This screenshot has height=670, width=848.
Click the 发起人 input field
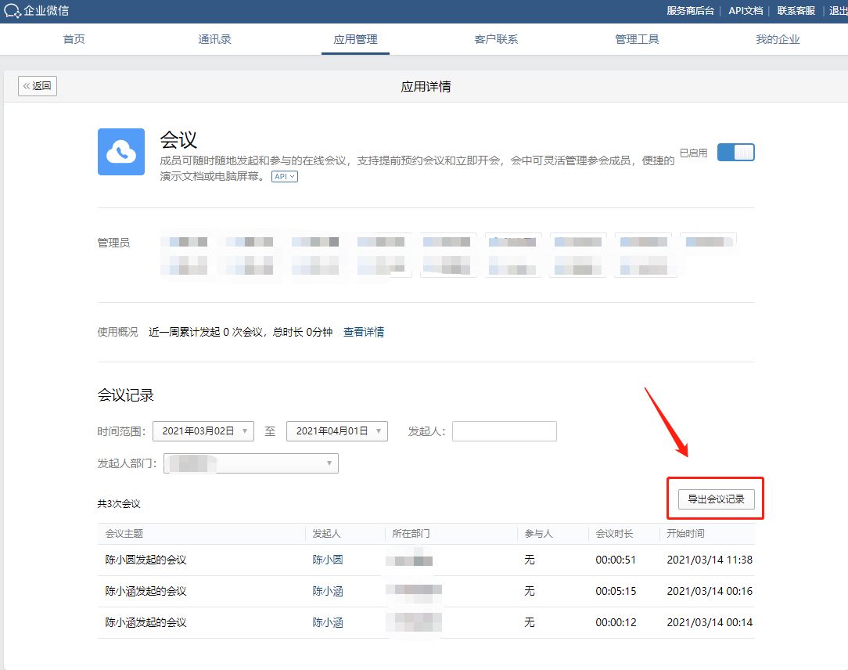point(505,431)
